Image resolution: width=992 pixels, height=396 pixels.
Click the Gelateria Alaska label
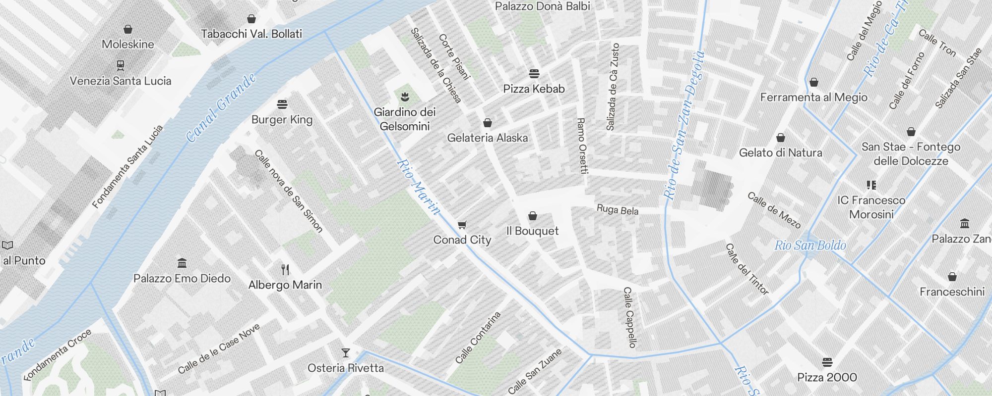(x=488, y=138)
